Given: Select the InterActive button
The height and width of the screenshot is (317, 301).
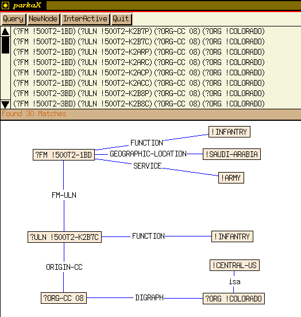Looking at the screenshot, I should 86,19.
